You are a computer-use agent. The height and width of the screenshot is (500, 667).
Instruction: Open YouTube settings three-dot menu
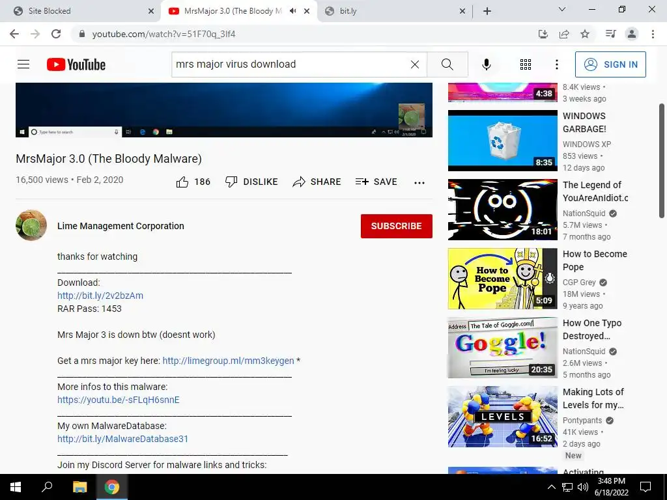pos(556,64)
